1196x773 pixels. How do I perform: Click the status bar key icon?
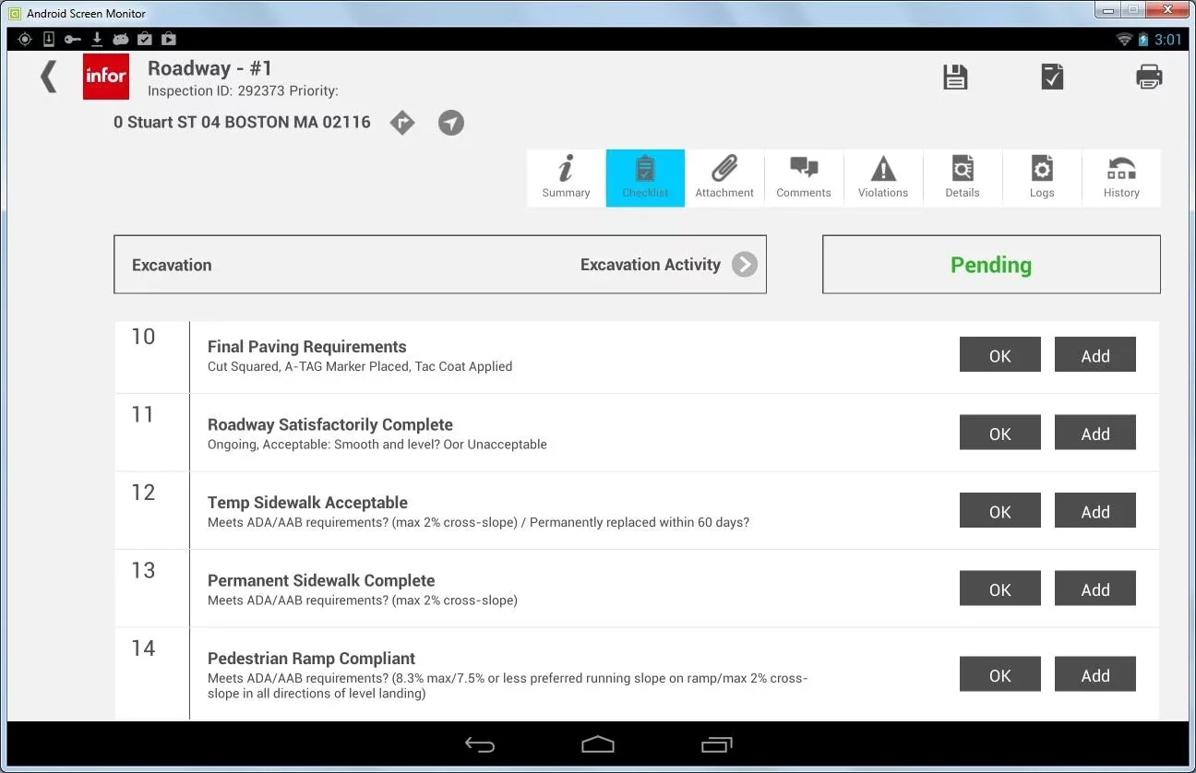(x=73, y=39)
